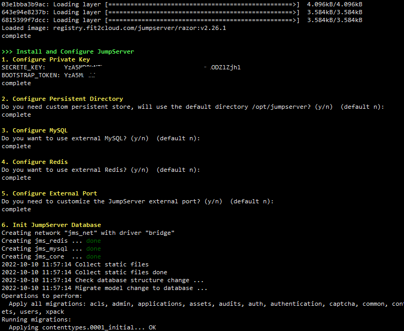
Task: Click the 'Apply all migrations' line
Action: [x=206, y=304]
